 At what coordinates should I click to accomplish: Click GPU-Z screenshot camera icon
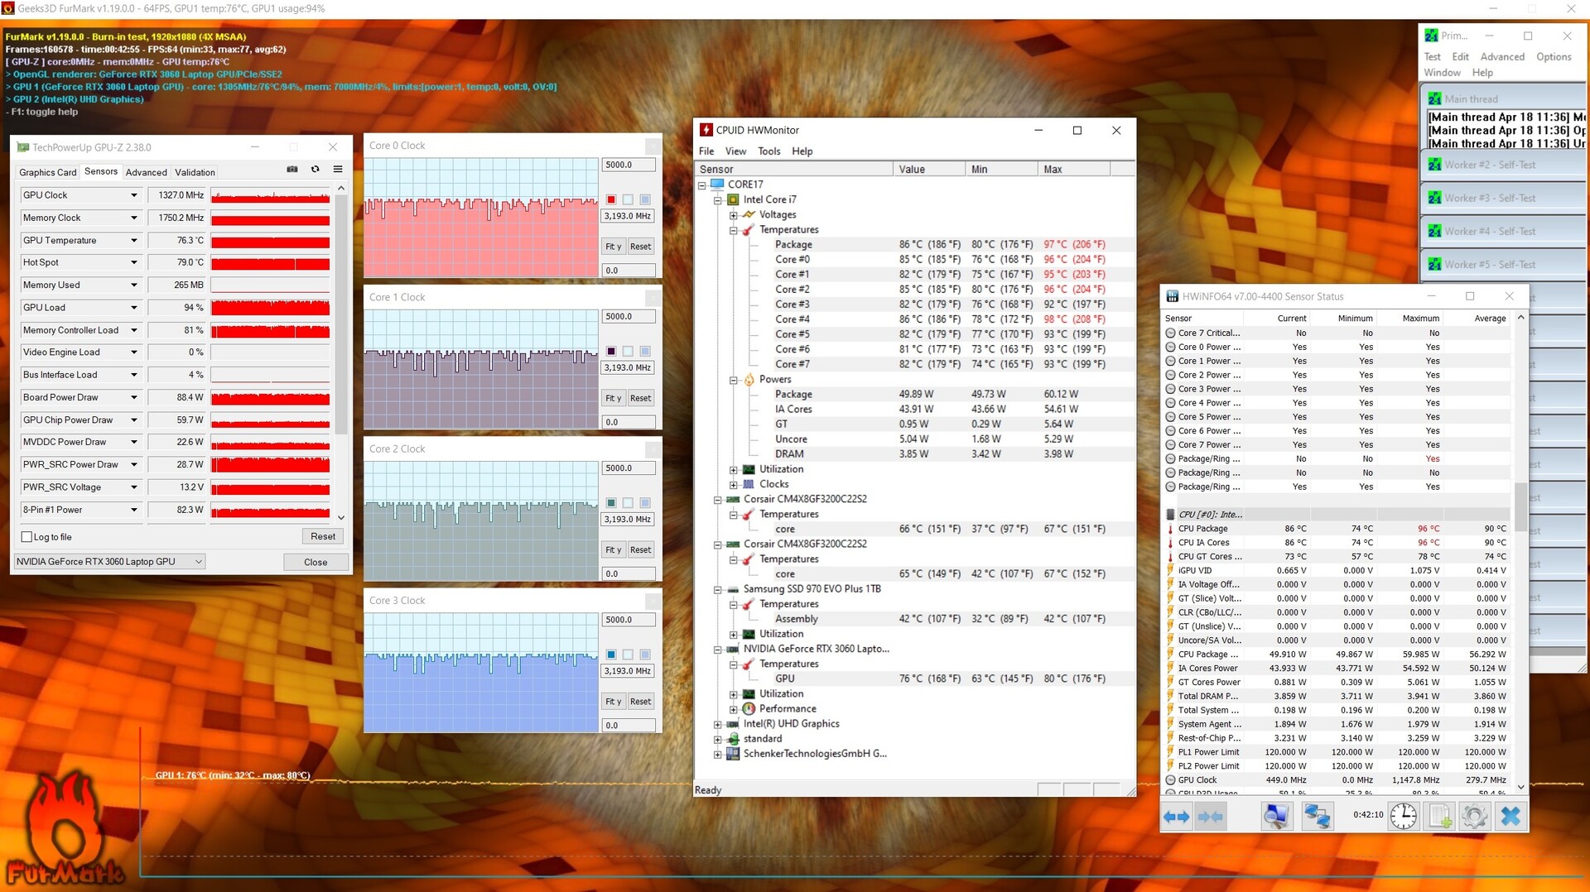point(292,169)
